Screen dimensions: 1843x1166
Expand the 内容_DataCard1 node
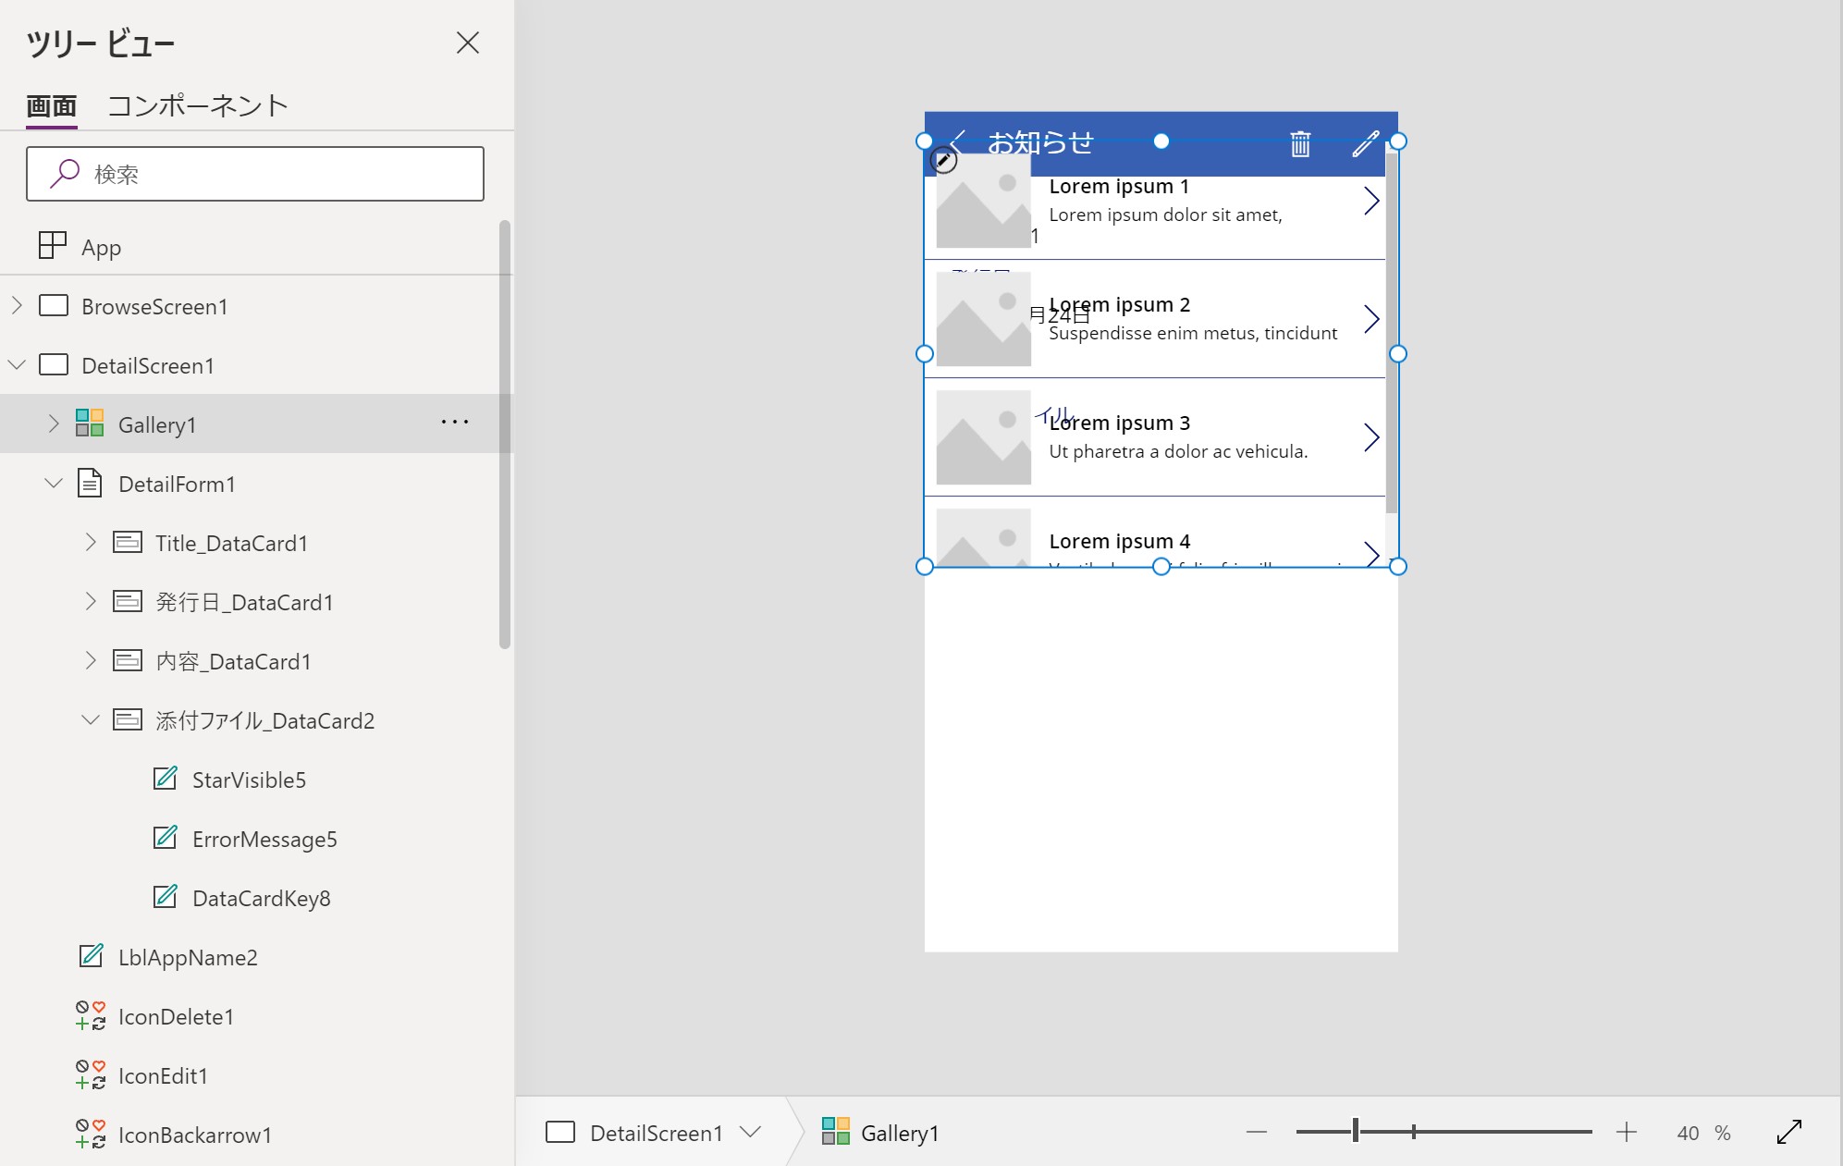click(91, 660)
